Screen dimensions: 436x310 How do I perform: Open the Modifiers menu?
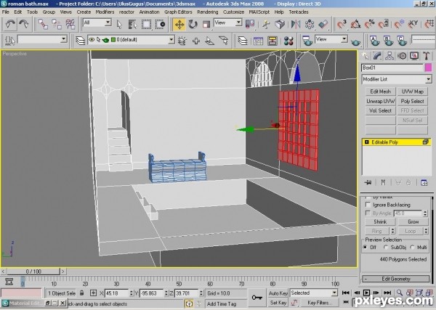(x=105, y=12)
